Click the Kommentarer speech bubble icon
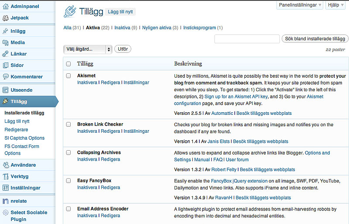 coord(5,77)
